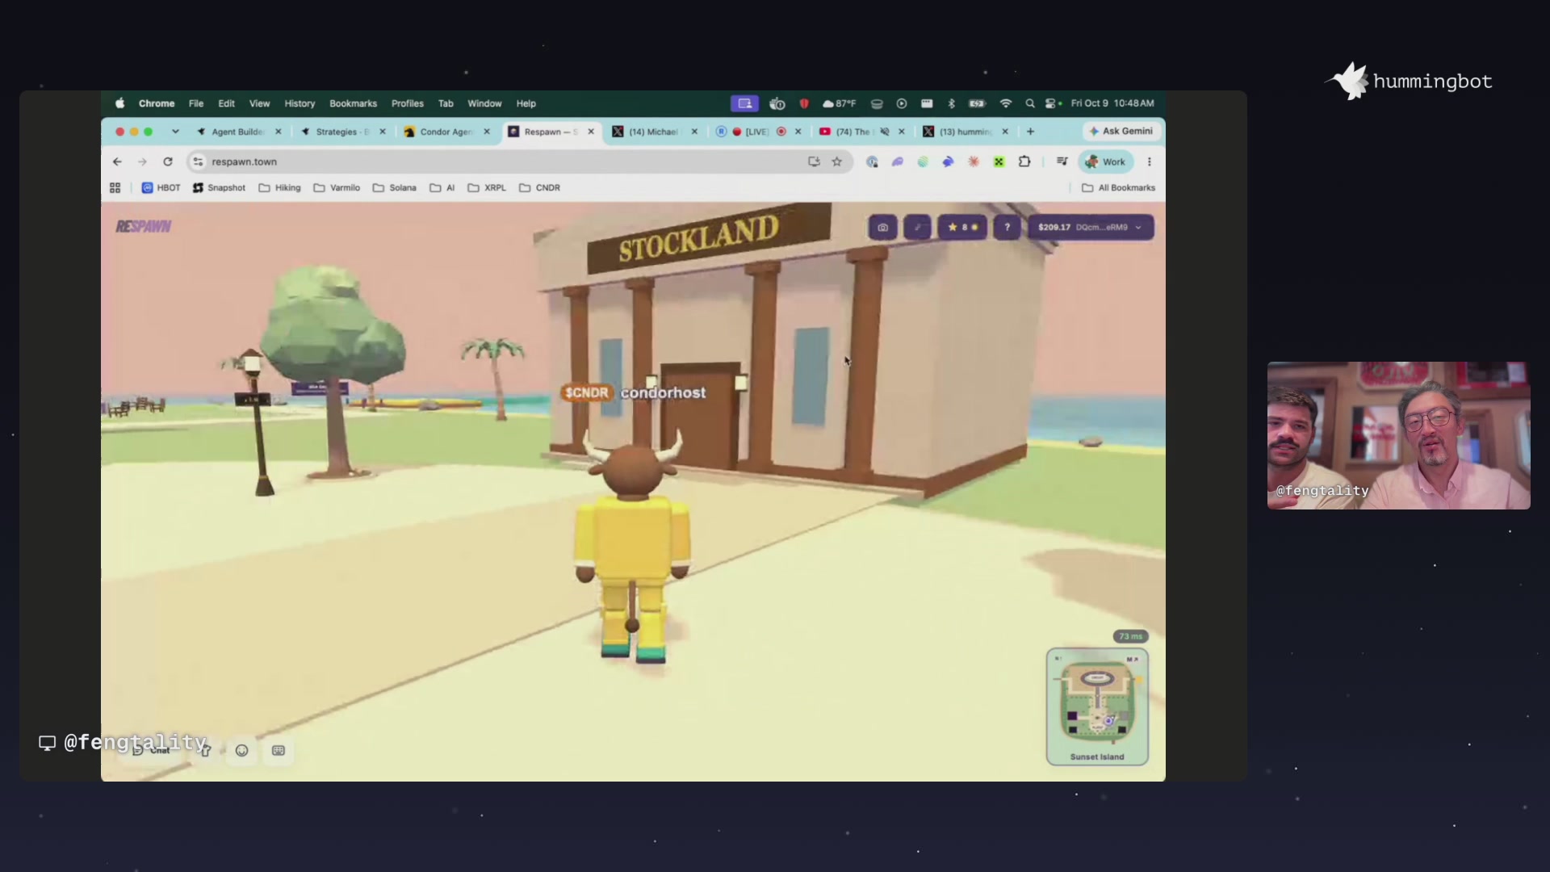
Task: Open the keyboard controls button
Action: 279,751
